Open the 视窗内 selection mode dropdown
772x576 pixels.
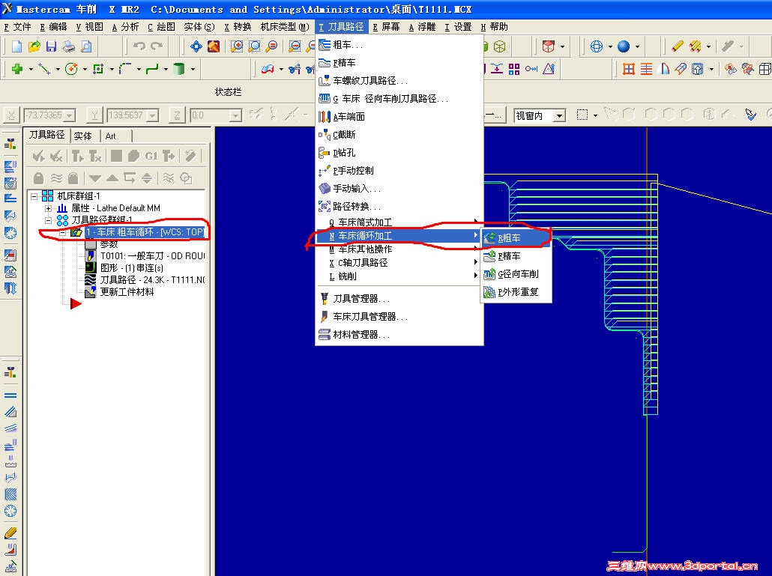[559, 115]
